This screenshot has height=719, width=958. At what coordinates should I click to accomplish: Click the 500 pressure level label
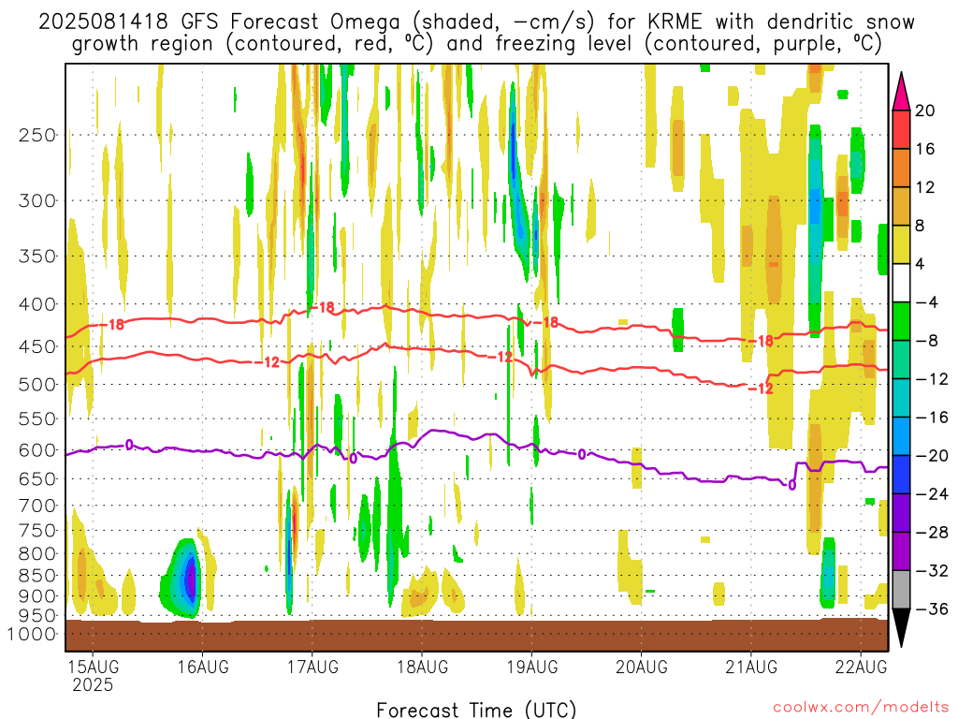(x=37, y=385)
